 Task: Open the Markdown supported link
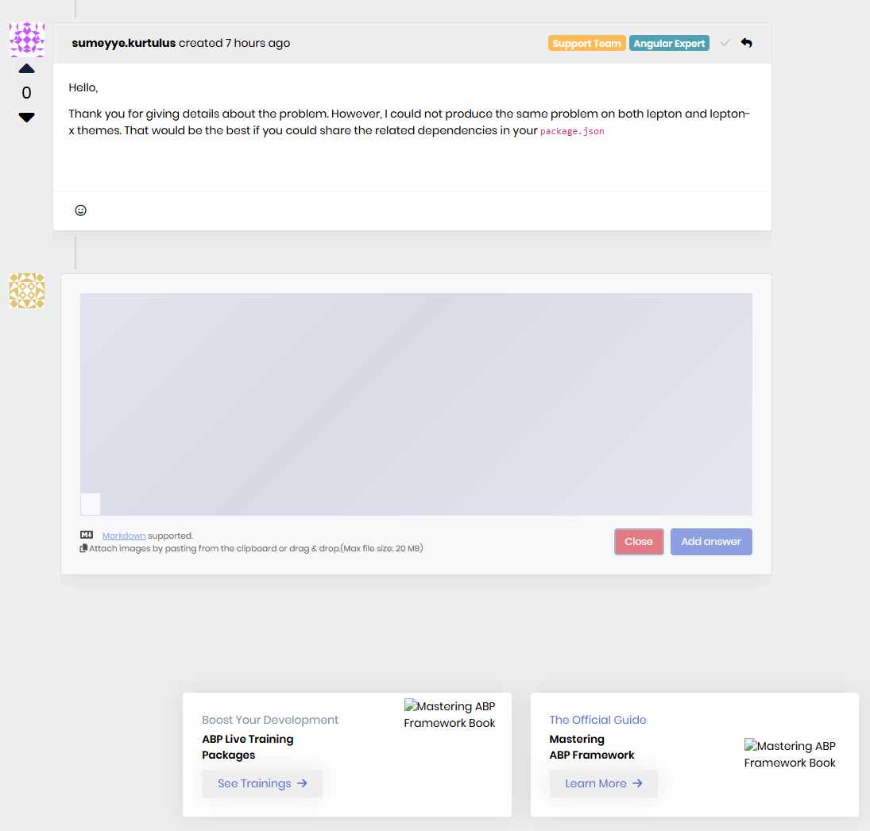coord(124,535)
